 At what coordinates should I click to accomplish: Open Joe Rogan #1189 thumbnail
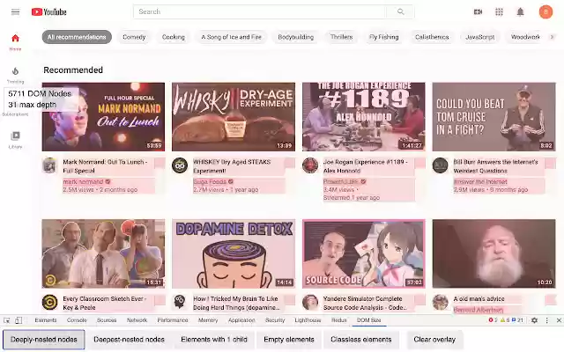coord(364,117)
